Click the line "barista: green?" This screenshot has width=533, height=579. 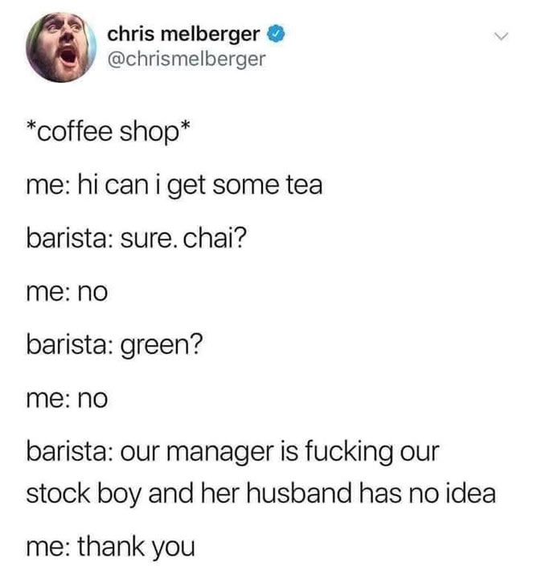pos(114,345)
